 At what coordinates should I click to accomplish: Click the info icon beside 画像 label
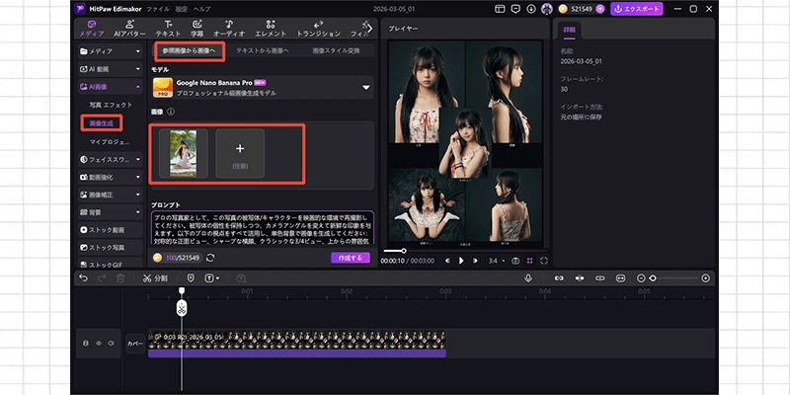tap(171, 112)
